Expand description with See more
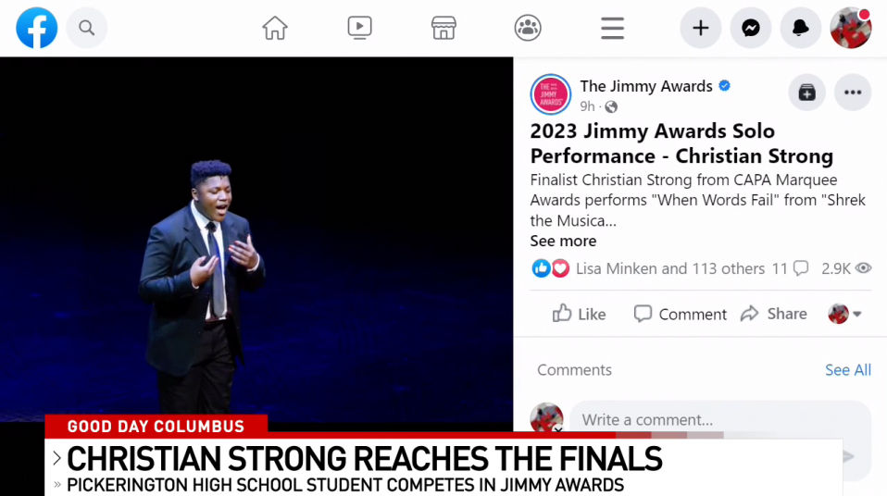 (x=563, y=241)
